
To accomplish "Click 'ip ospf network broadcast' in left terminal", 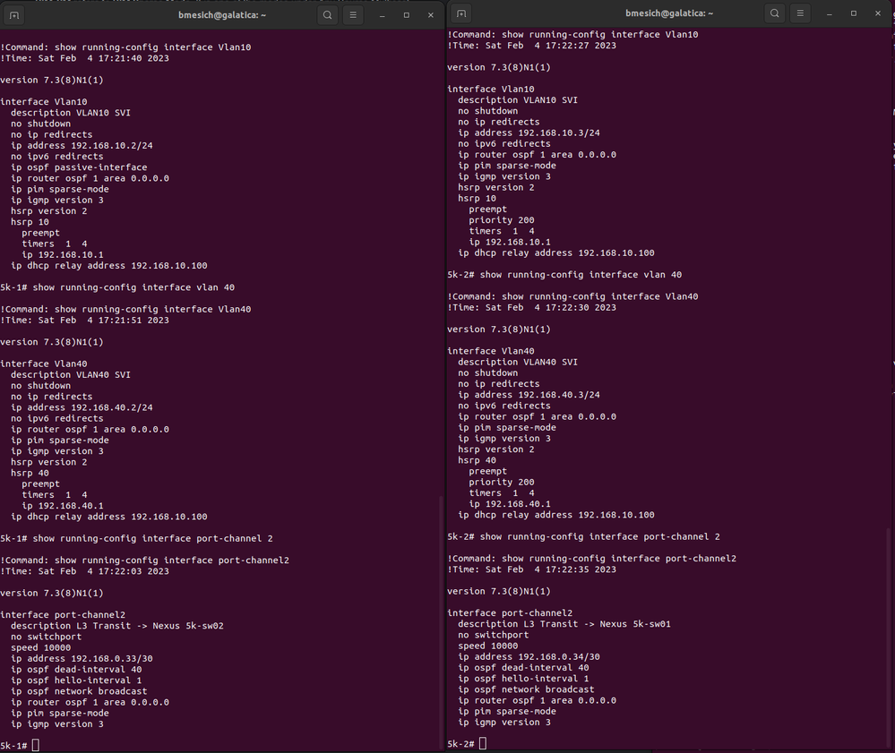I will click(x=79, y=691).
